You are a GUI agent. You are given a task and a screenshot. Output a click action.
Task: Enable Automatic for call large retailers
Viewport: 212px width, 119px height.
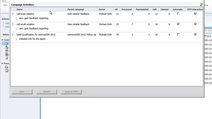coord(178,14)
